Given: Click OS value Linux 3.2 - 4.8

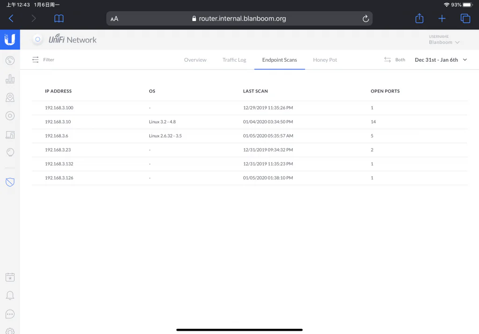Looking at the screenshot, I should (162, 122).
